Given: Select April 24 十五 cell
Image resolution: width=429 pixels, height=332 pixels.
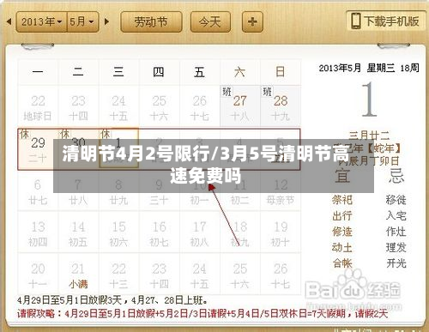Looking at the screenshot, I should [119, 106].
